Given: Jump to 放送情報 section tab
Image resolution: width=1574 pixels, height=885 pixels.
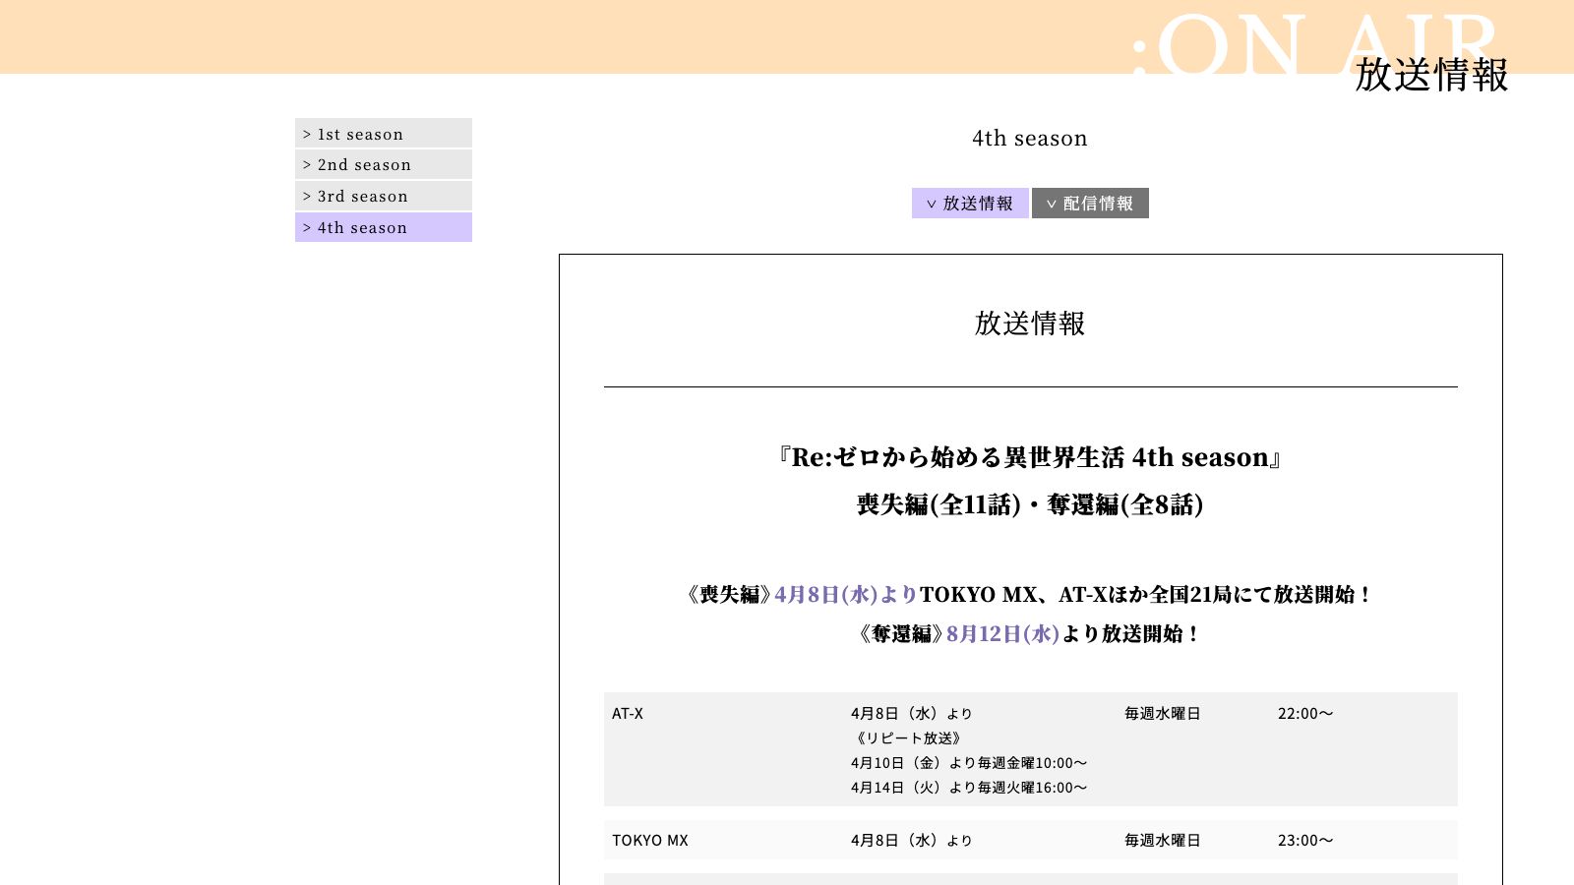Looking at the screenshot, I should [970, 204].
